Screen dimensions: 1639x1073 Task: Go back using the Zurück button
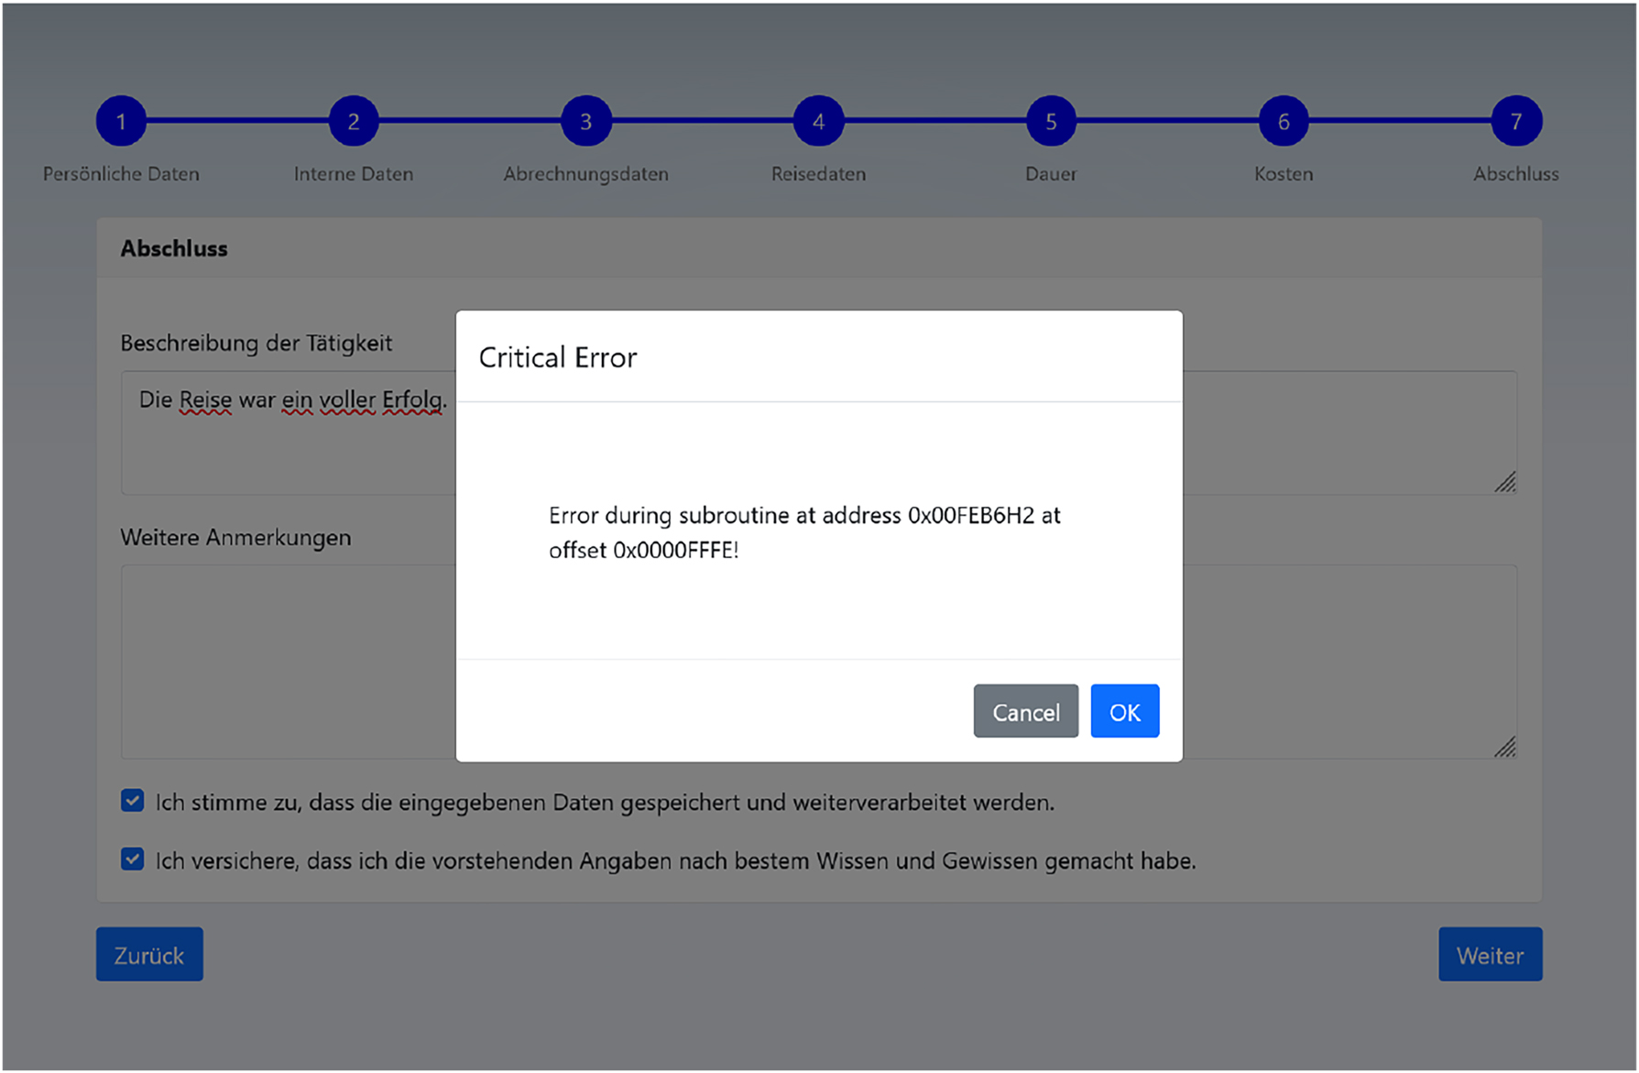click(149, 954)
